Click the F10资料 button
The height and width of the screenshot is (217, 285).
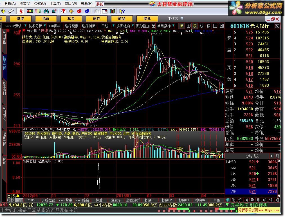pos(54,26)
